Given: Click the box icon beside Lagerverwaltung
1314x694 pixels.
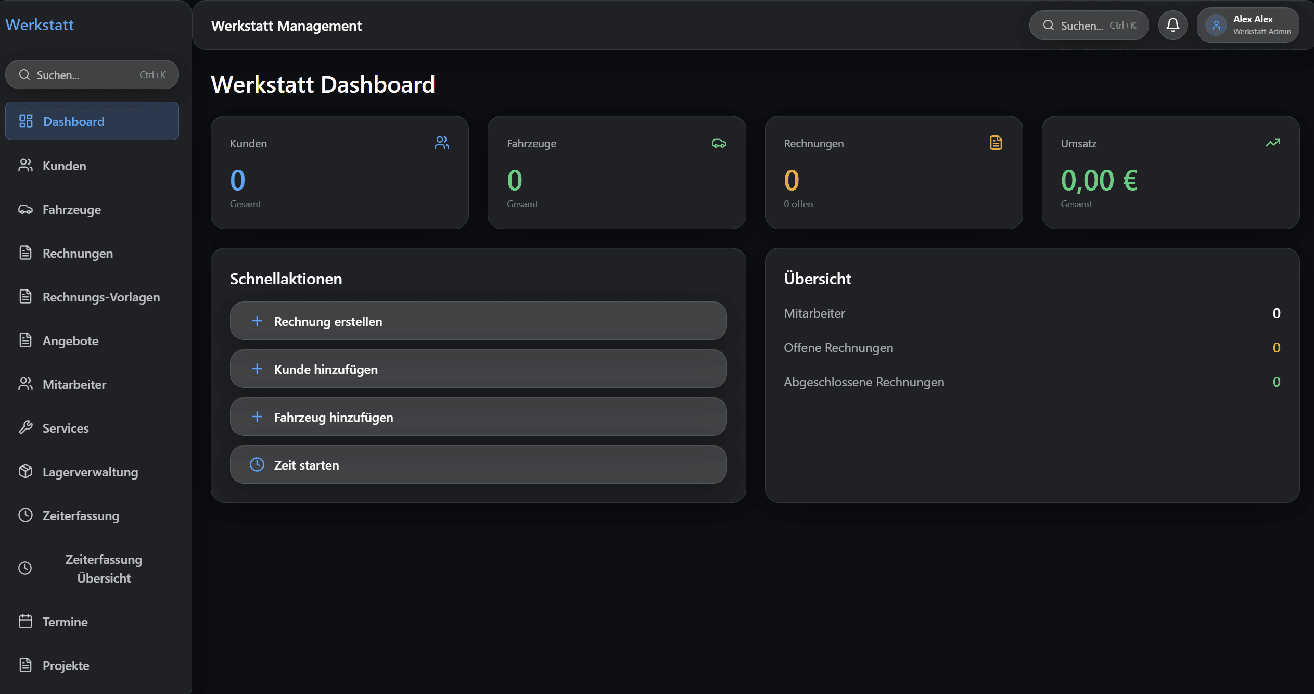Looking at the screenshot, I should 25,471.
